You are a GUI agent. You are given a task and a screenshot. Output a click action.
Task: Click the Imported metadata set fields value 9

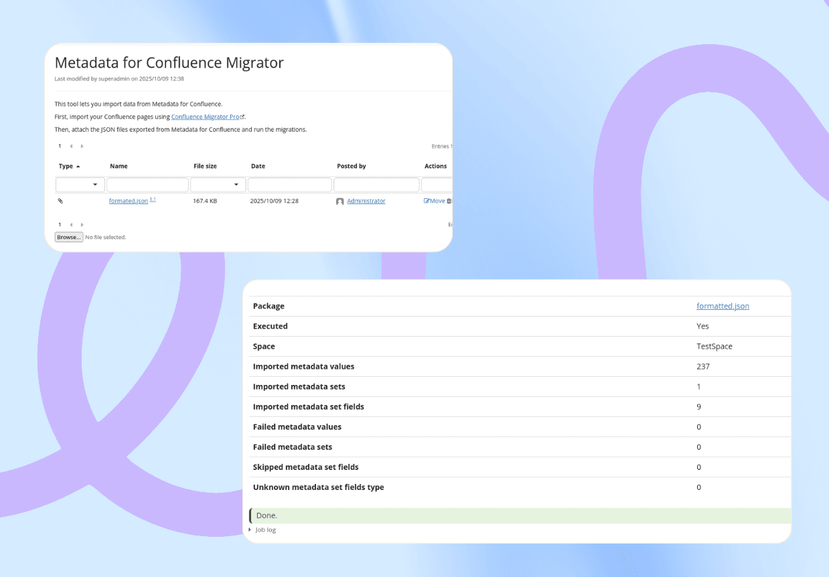(699, 406)
